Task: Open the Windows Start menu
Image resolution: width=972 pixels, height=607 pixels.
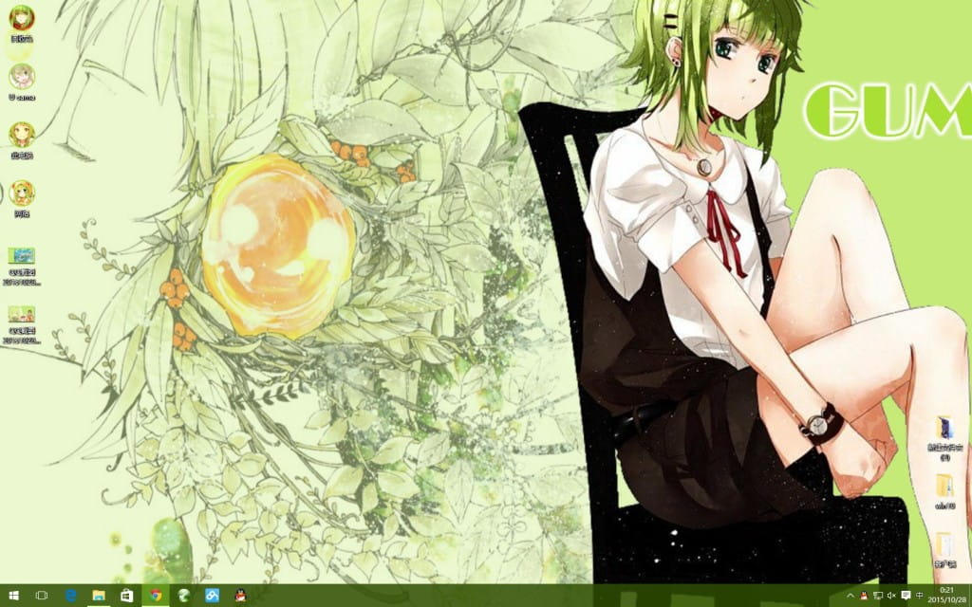Action: point(13,596)
